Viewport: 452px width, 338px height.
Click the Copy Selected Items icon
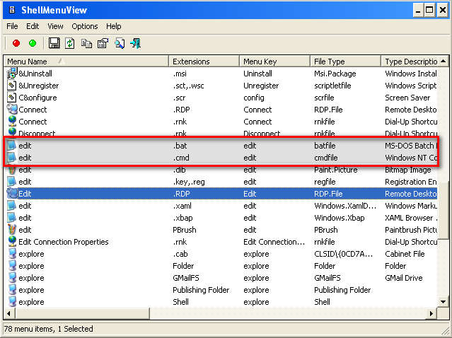86,44
